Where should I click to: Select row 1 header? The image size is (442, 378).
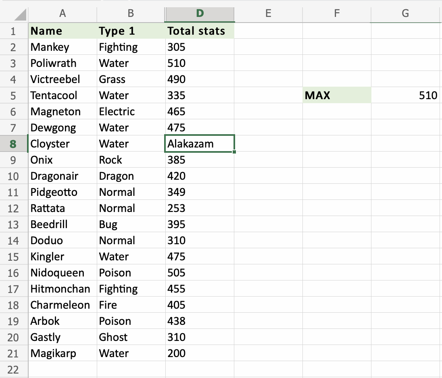pyautogui.click(x=13, y=31)
